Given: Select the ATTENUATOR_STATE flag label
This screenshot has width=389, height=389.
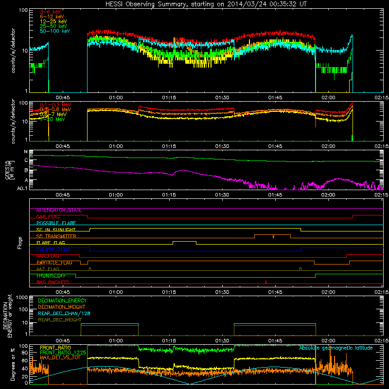Looking at the screenshot, I should click(59, 211).
